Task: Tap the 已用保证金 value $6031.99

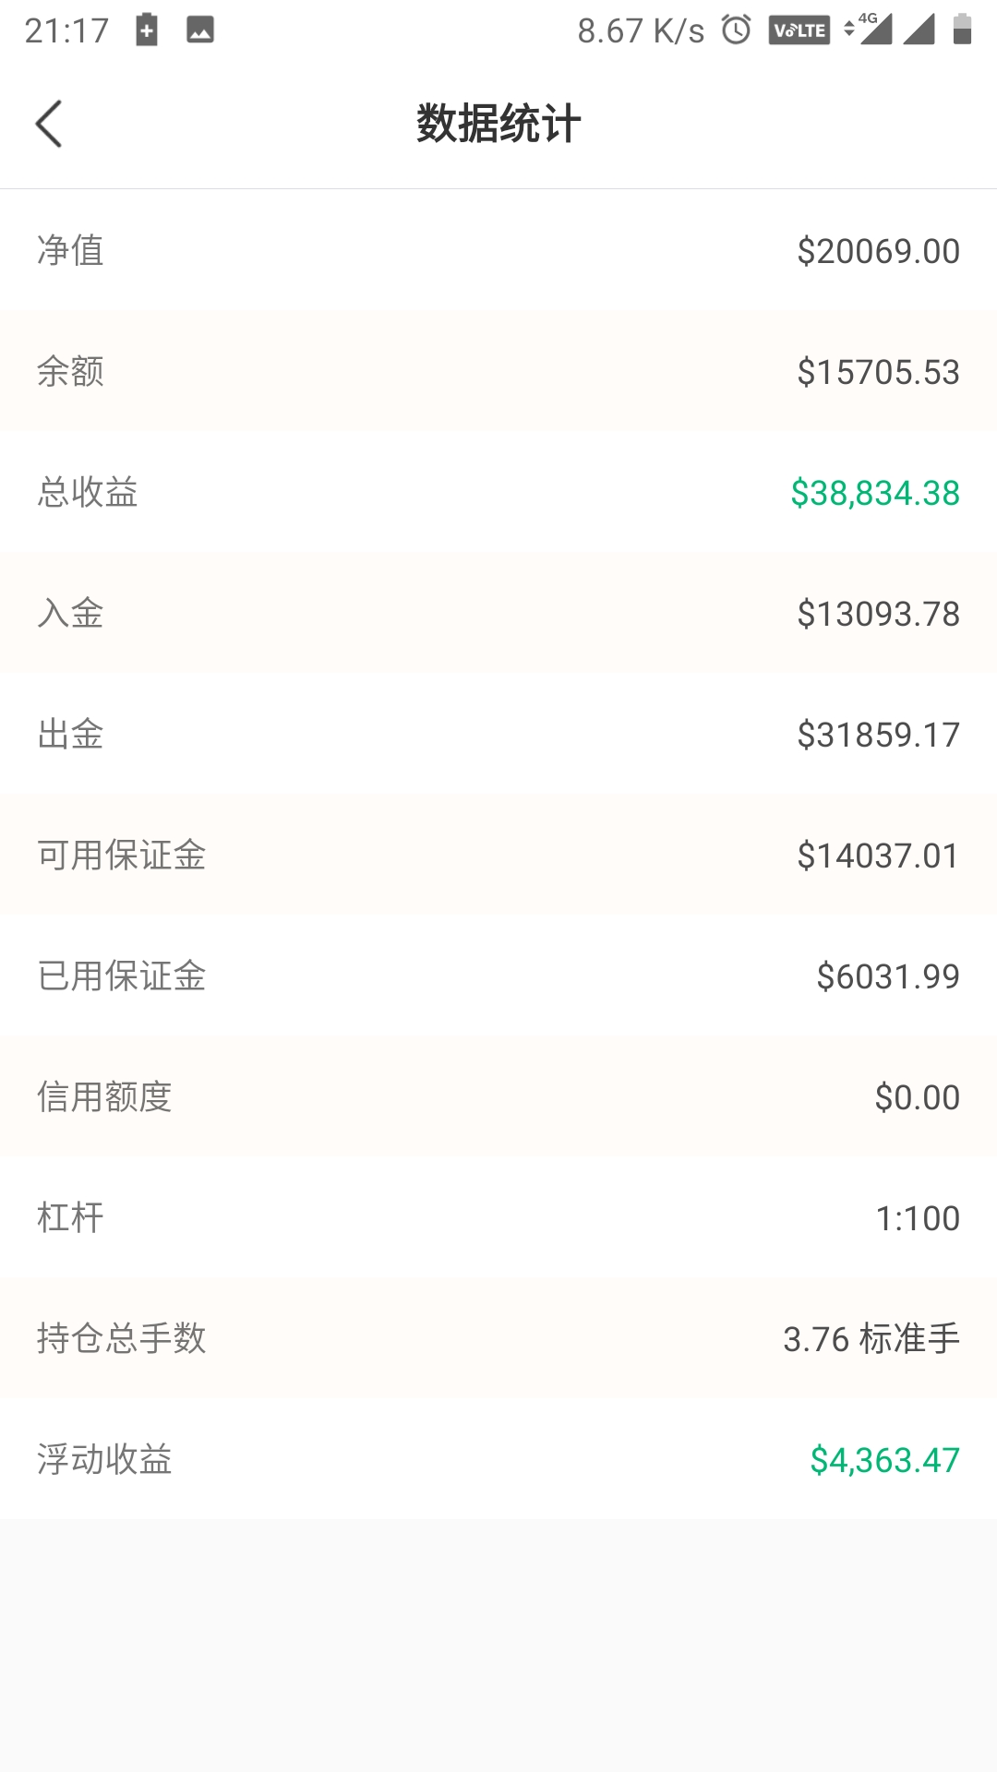Action: click(888, 976)
